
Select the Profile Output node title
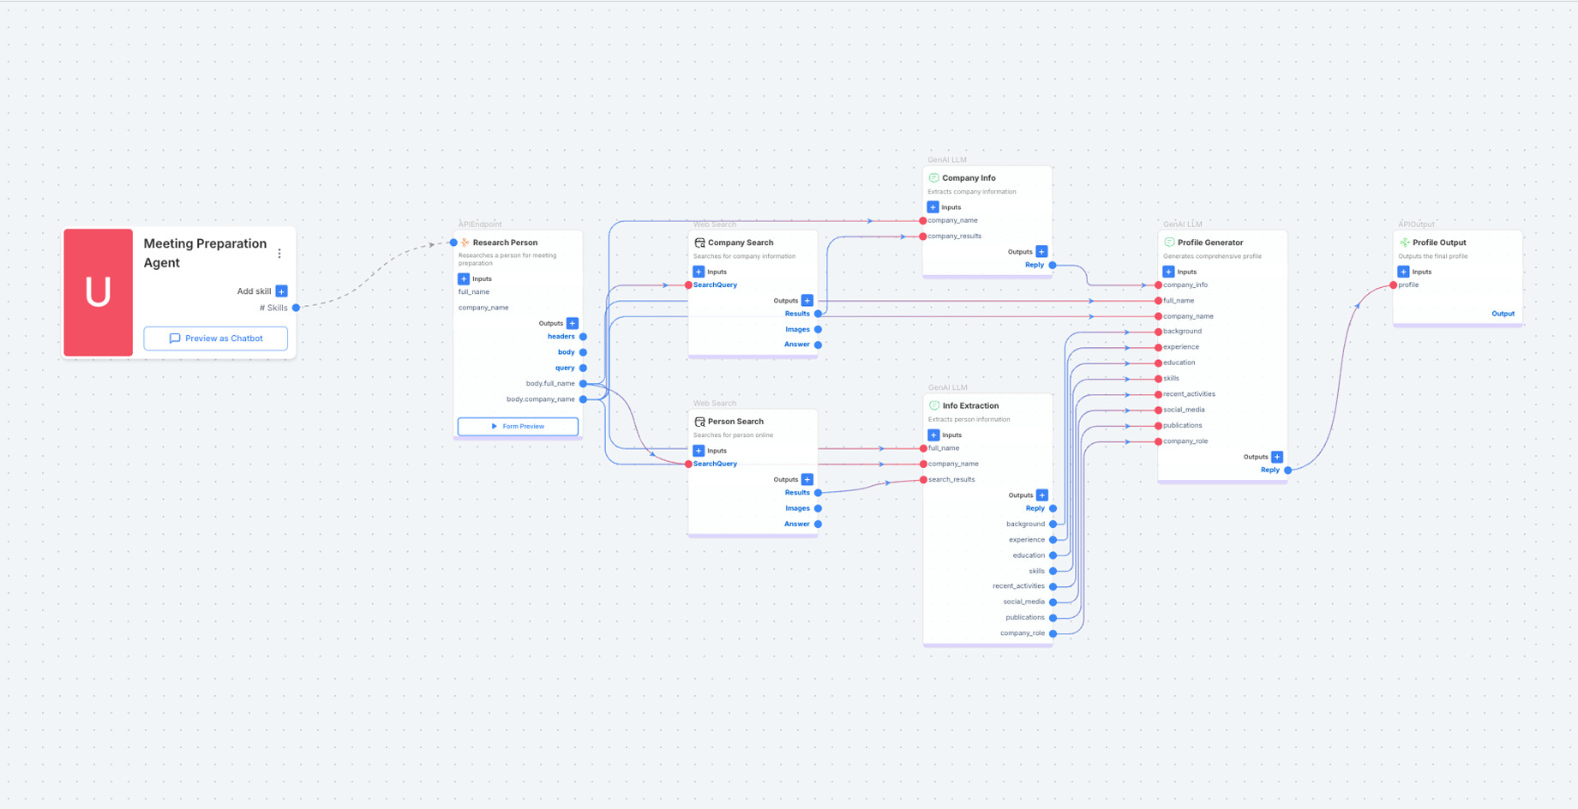pyautogui.click(x=1439, y=243)
